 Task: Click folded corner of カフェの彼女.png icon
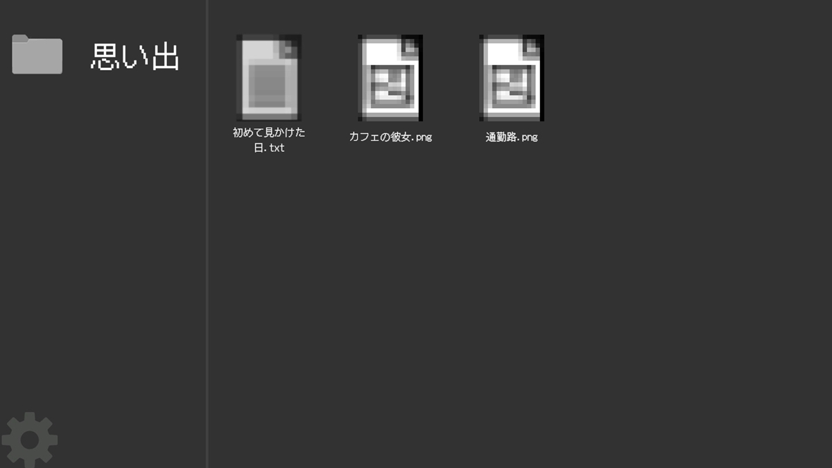[x=410, y=46]
